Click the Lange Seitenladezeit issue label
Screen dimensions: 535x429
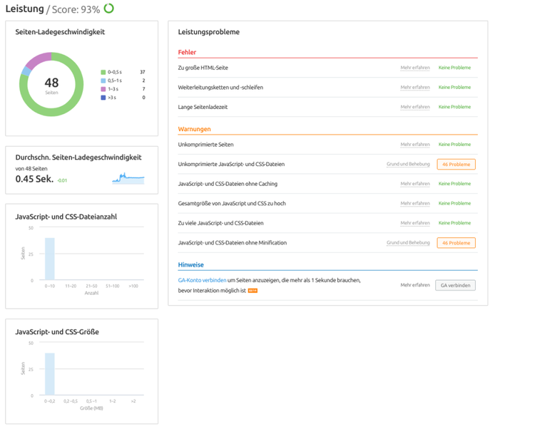tap(203, 107)
